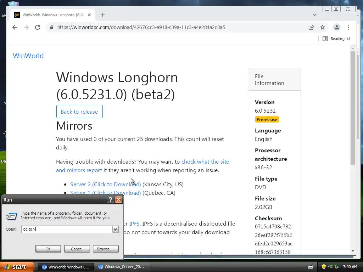Open the Reading list panel

click(x=337, y=39)
